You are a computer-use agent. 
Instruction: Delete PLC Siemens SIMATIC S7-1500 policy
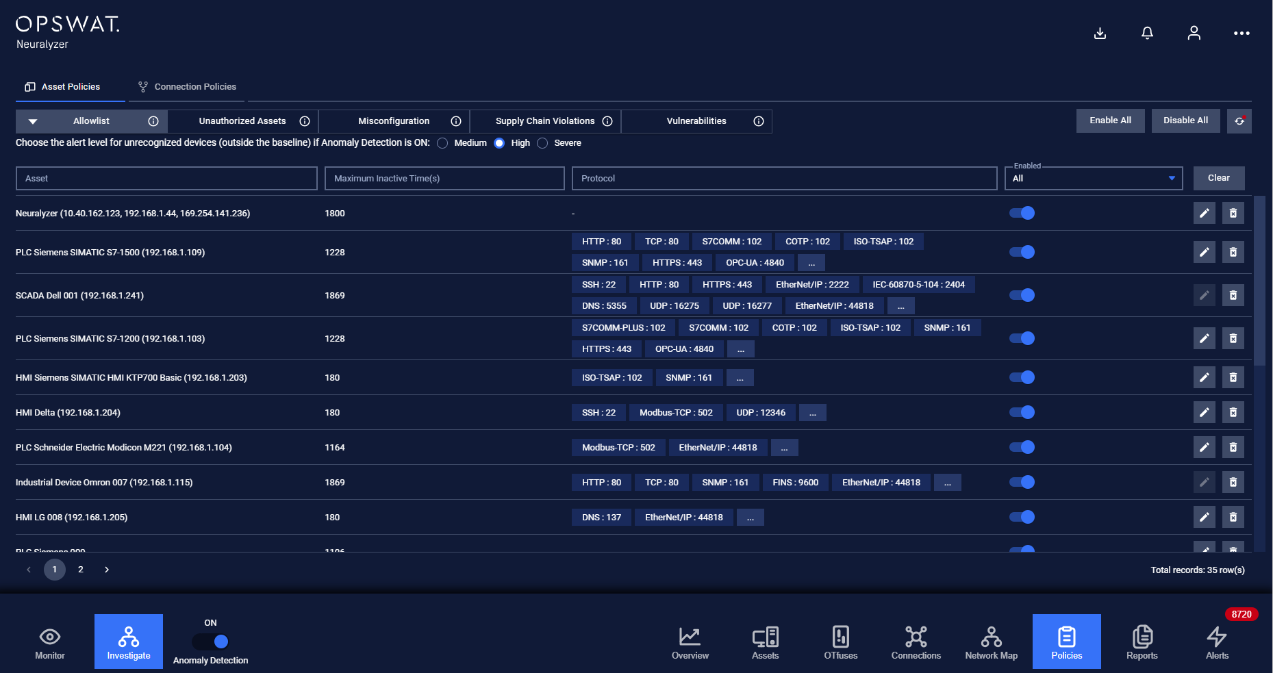pos(1233,252)
